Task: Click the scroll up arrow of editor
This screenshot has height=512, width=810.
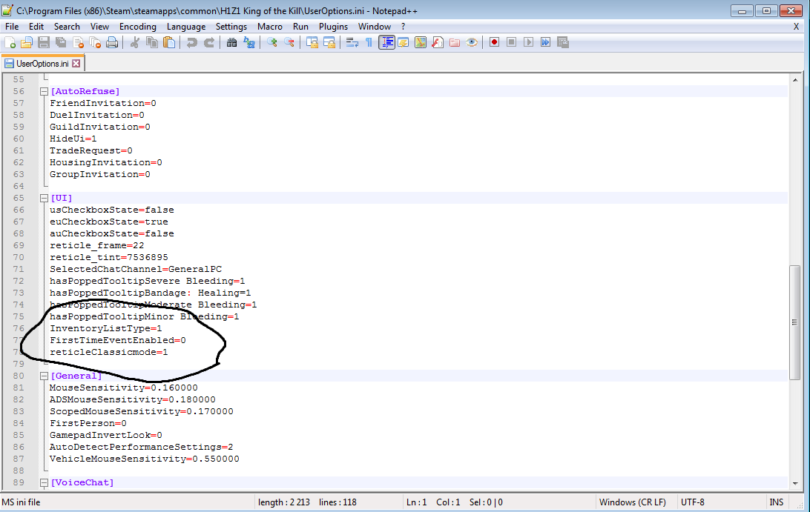Action: click(x=795, y=79)
